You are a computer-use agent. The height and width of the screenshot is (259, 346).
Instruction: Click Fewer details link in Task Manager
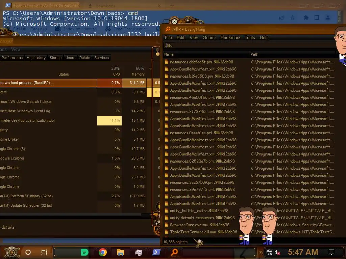tap(8, 227)
